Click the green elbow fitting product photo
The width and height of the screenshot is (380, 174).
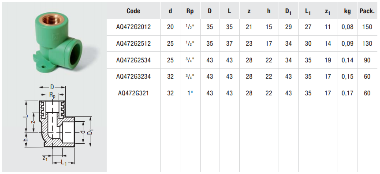[57, 42]
